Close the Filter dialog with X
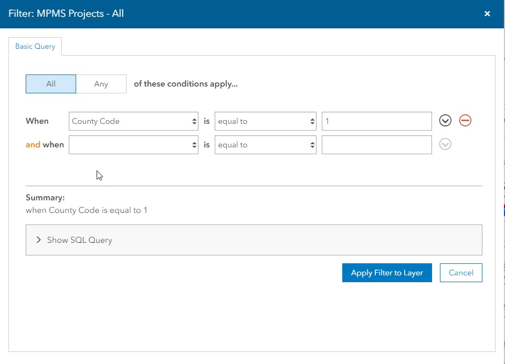Image resolution: width=505 pixels, height=364 pixels. click(x=487, y=14)
